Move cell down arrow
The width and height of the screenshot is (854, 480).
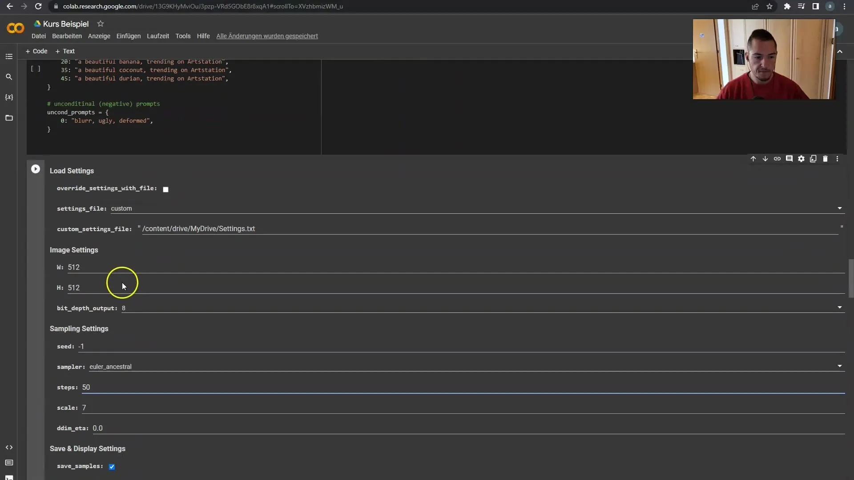pos(765,159)
